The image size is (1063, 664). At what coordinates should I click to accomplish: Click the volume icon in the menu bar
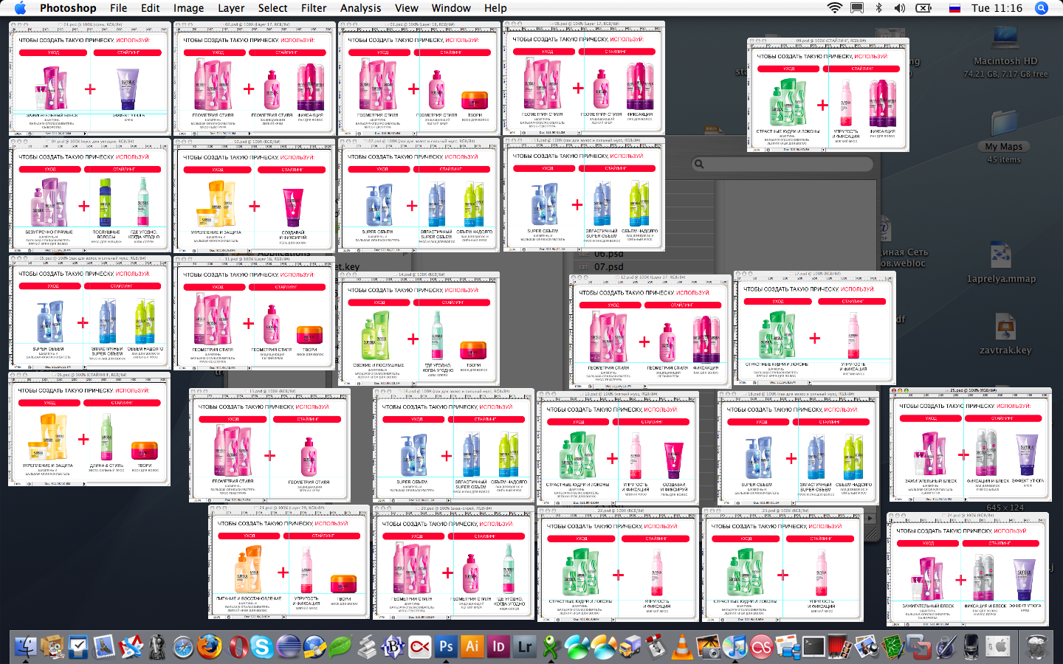click(x=900, y=8)
